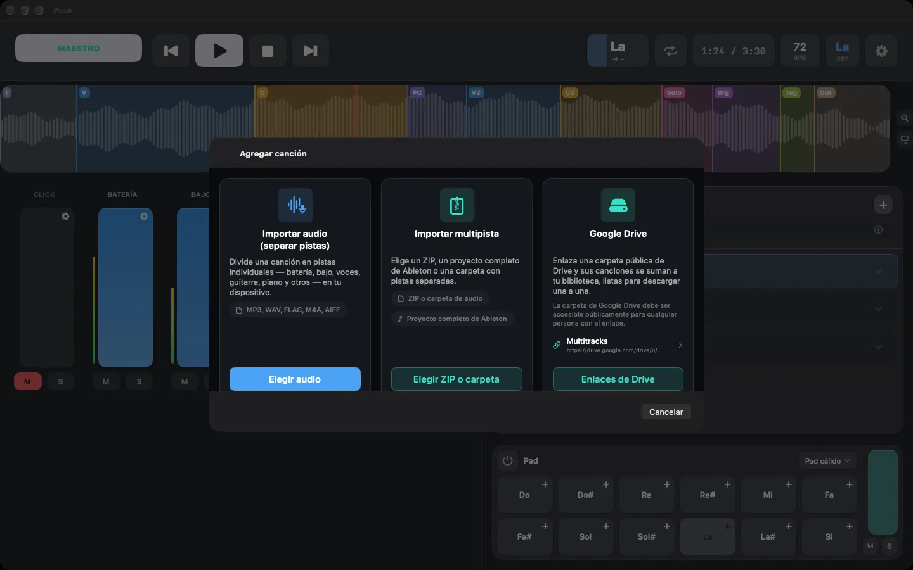This screenshot has height=570, width=913.
Task: Adjust the CLICK volume fader
Action: (47, 288)
